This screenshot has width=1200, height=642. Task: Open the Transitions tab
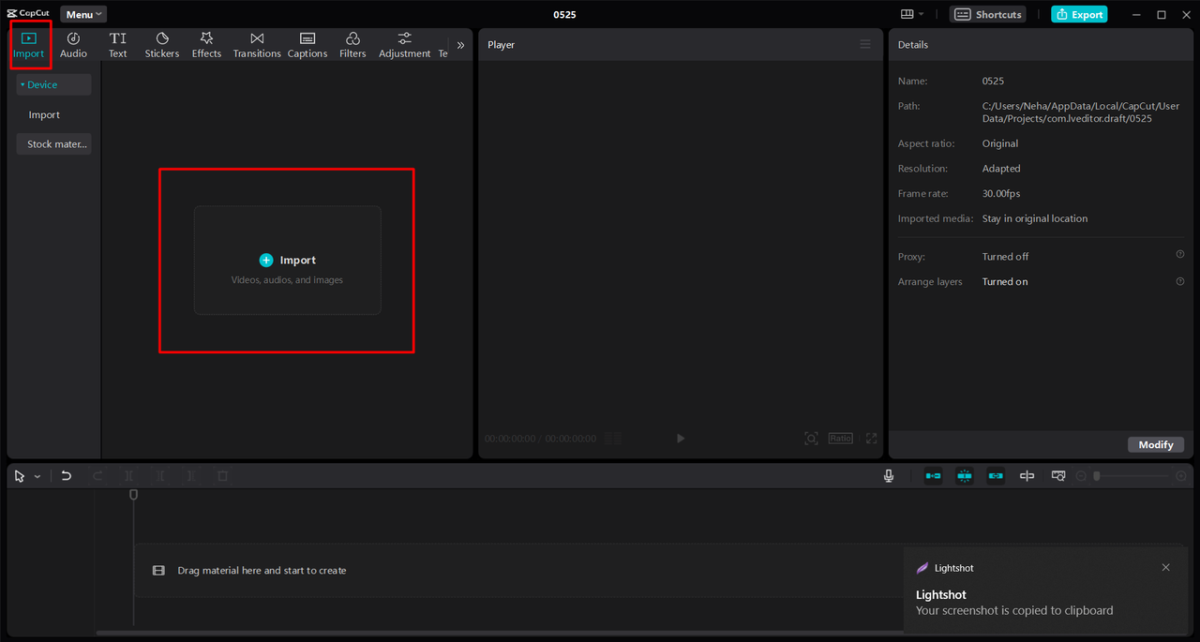(257, 44)
